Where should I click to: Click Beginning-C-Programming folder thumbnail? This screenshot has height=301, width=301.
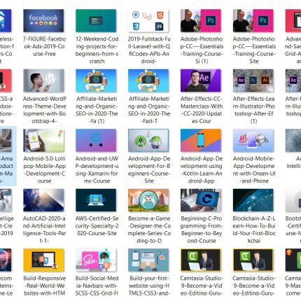pos(201,200)
